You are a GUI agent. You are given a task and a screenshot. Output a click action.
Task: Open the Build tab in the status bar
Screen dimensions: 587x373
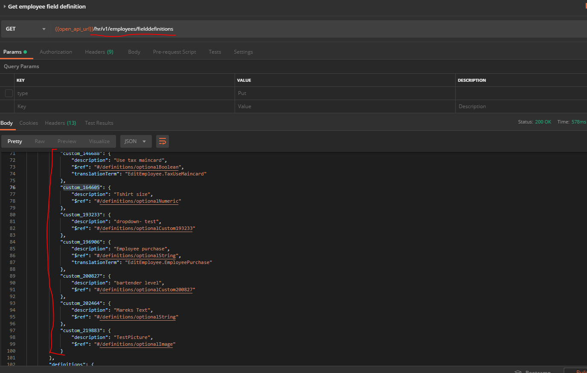tap(580, 370)
